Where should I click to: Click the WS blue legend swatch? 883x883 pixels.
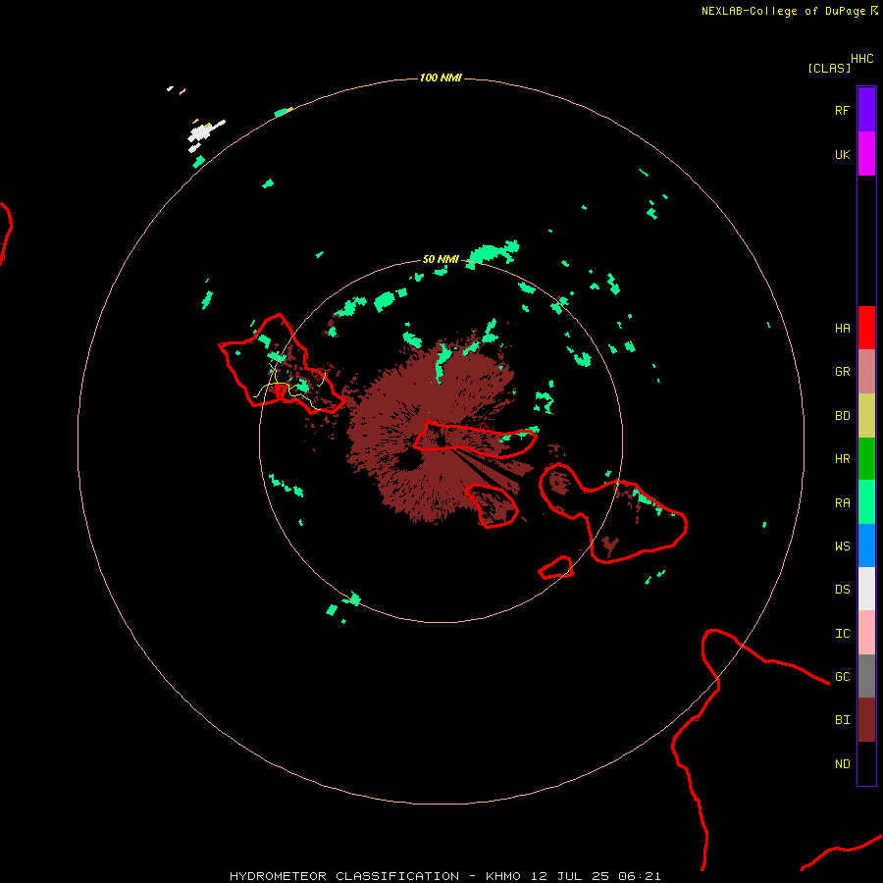(866, 545)
